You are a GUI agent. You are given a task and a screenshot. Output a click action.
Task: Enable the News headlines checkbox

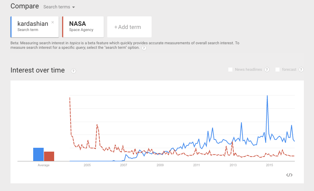point(231,70)
